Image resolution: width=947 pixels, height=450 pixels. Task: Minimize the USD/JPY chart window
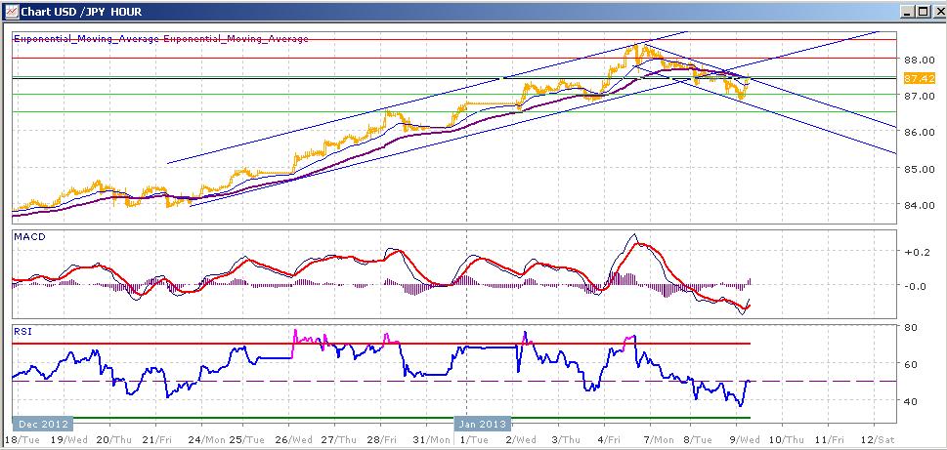tap(907, 11)
